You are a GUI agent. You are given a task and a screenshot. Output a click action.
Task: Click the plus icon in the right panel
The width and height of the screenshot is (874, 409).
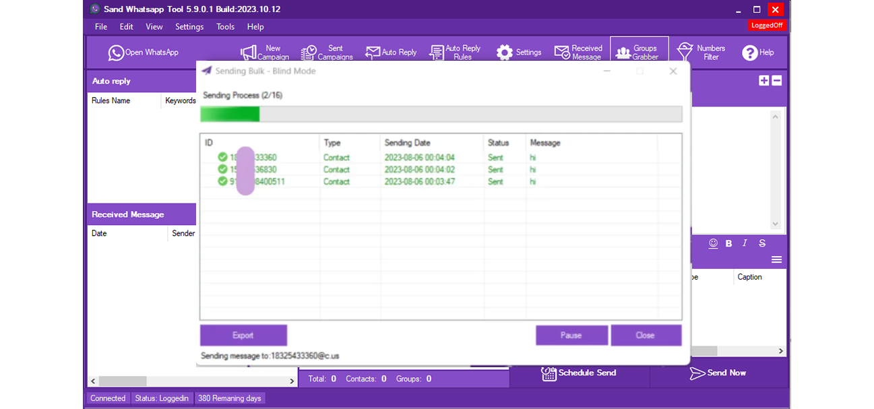(763, 81)
